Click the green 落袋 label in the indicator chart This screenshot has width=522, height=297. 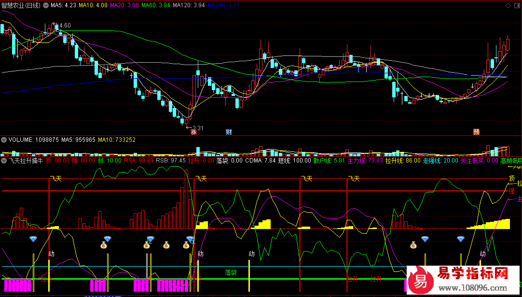click(231, 273)
